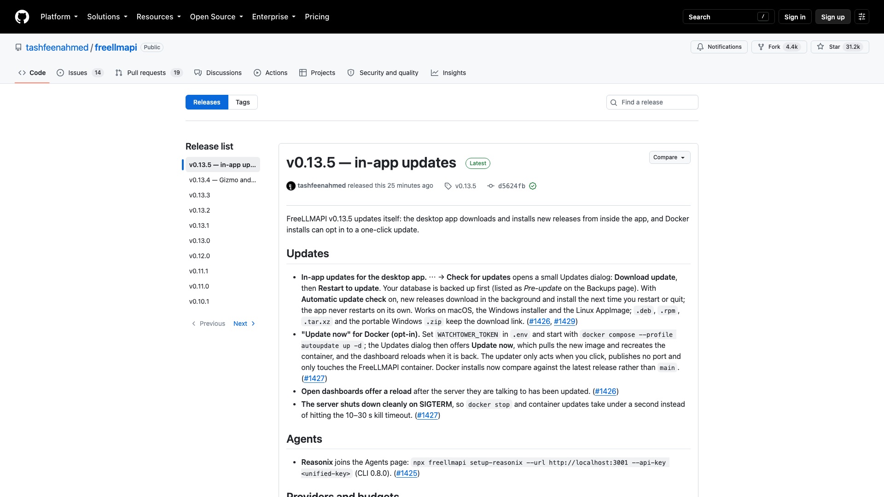Open pull request #1425 link
This screenshot has width=884, height=497.
[x=407, y=473]
